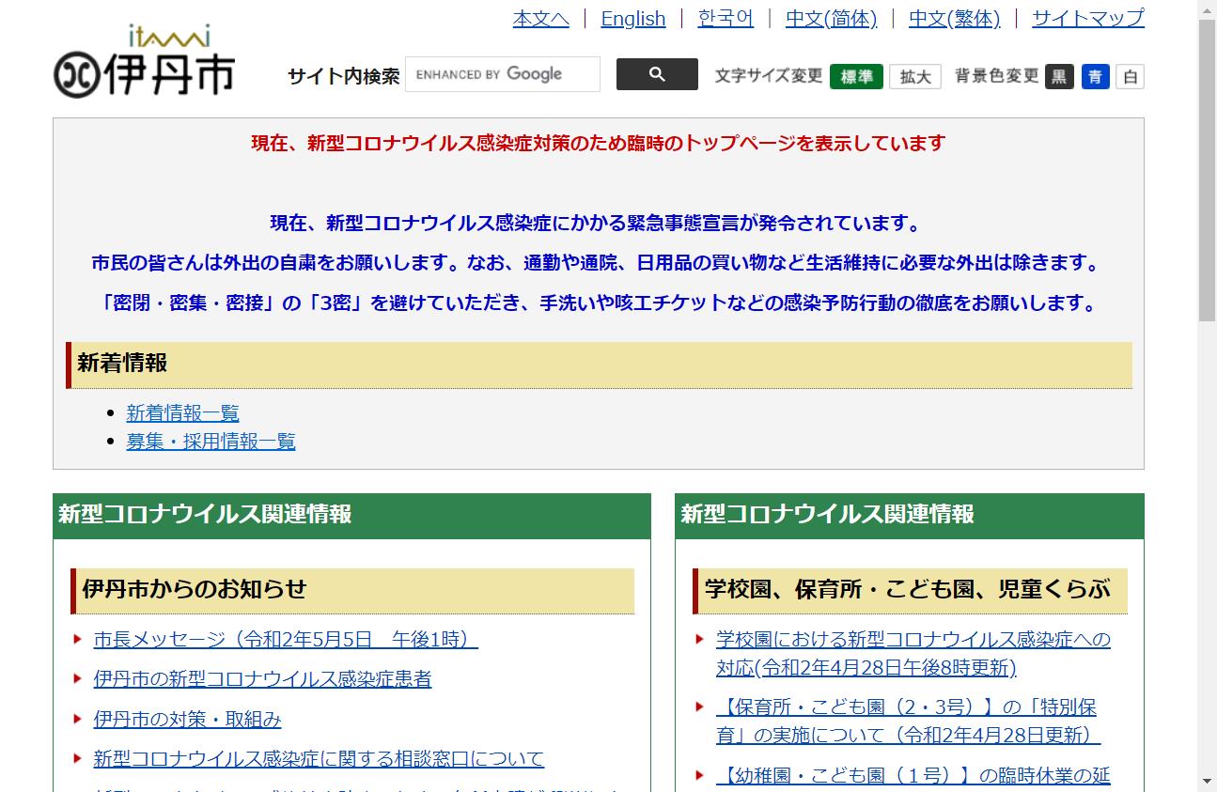1217x792 pixels.
Task: Jump to main content via 本文へ
Action: pyautogui.click(x=540, y=19)
